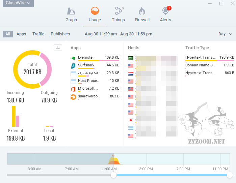
Task: Switch to the Apps filter tab
Action: click(x=21, y=34)
